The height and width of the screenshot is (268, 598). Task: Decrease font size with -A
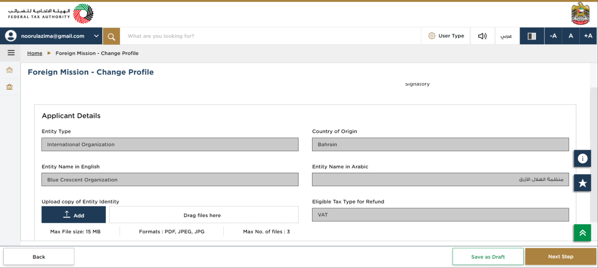pos(553,36)
